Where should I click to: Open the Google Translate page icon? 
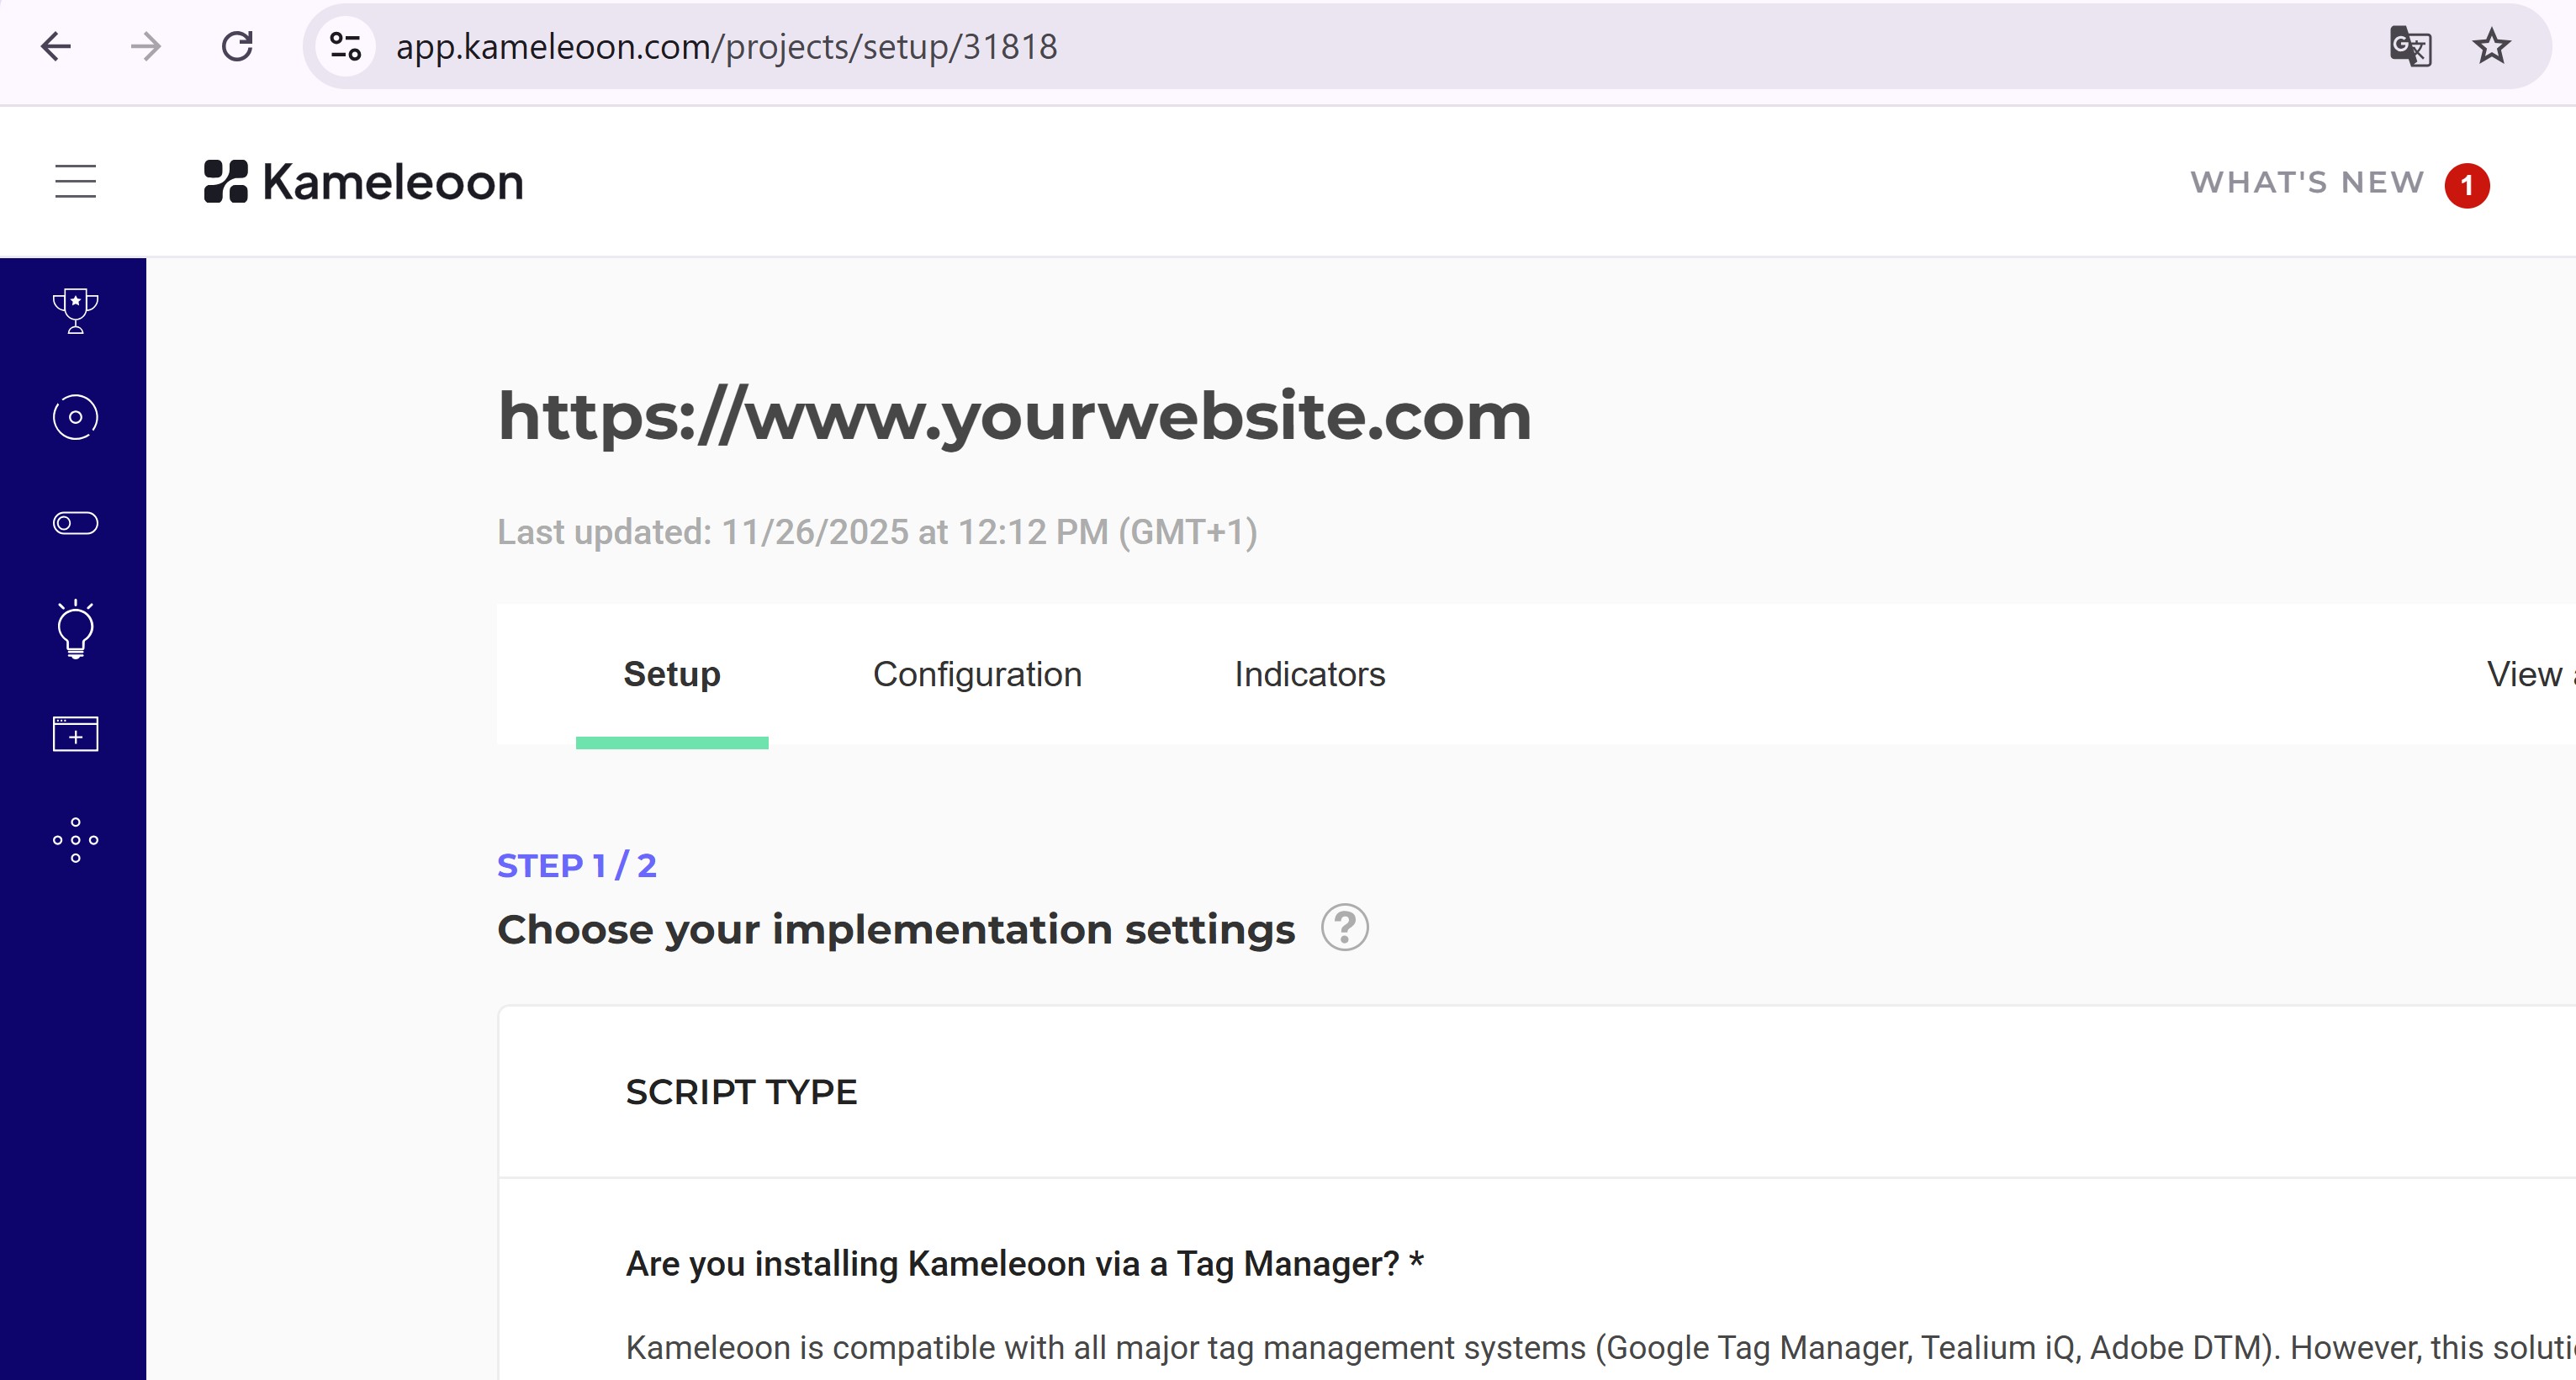click(x=2410, y=47)
